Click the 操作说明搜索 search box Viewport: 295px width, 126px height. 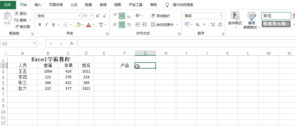coord(183,5)
